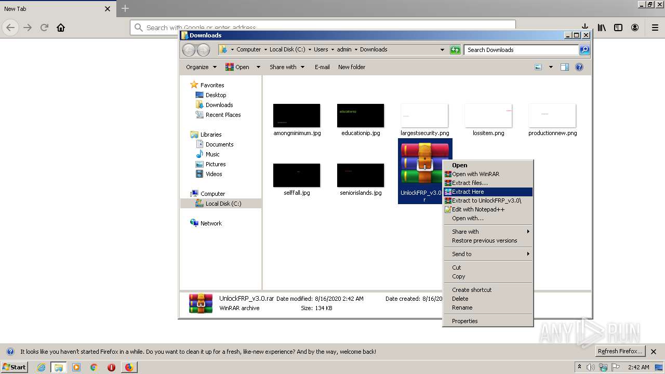This screenshot has height=374, width=665.
Task: Open Share with toolbar dropdown
Action: click(287, 67)
